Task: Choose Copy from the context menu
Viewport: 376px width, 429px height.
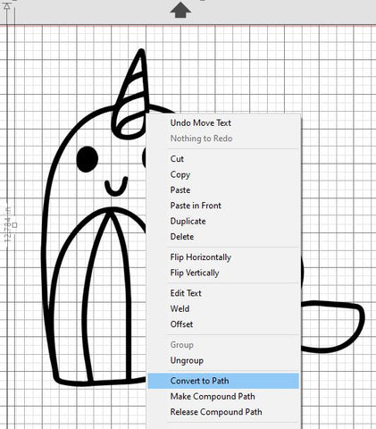Action: (223, 174)
